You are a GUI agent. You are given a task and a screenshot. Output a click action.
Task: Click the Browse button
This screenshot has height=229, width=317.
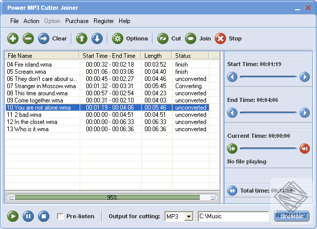[x=291, y=216]
